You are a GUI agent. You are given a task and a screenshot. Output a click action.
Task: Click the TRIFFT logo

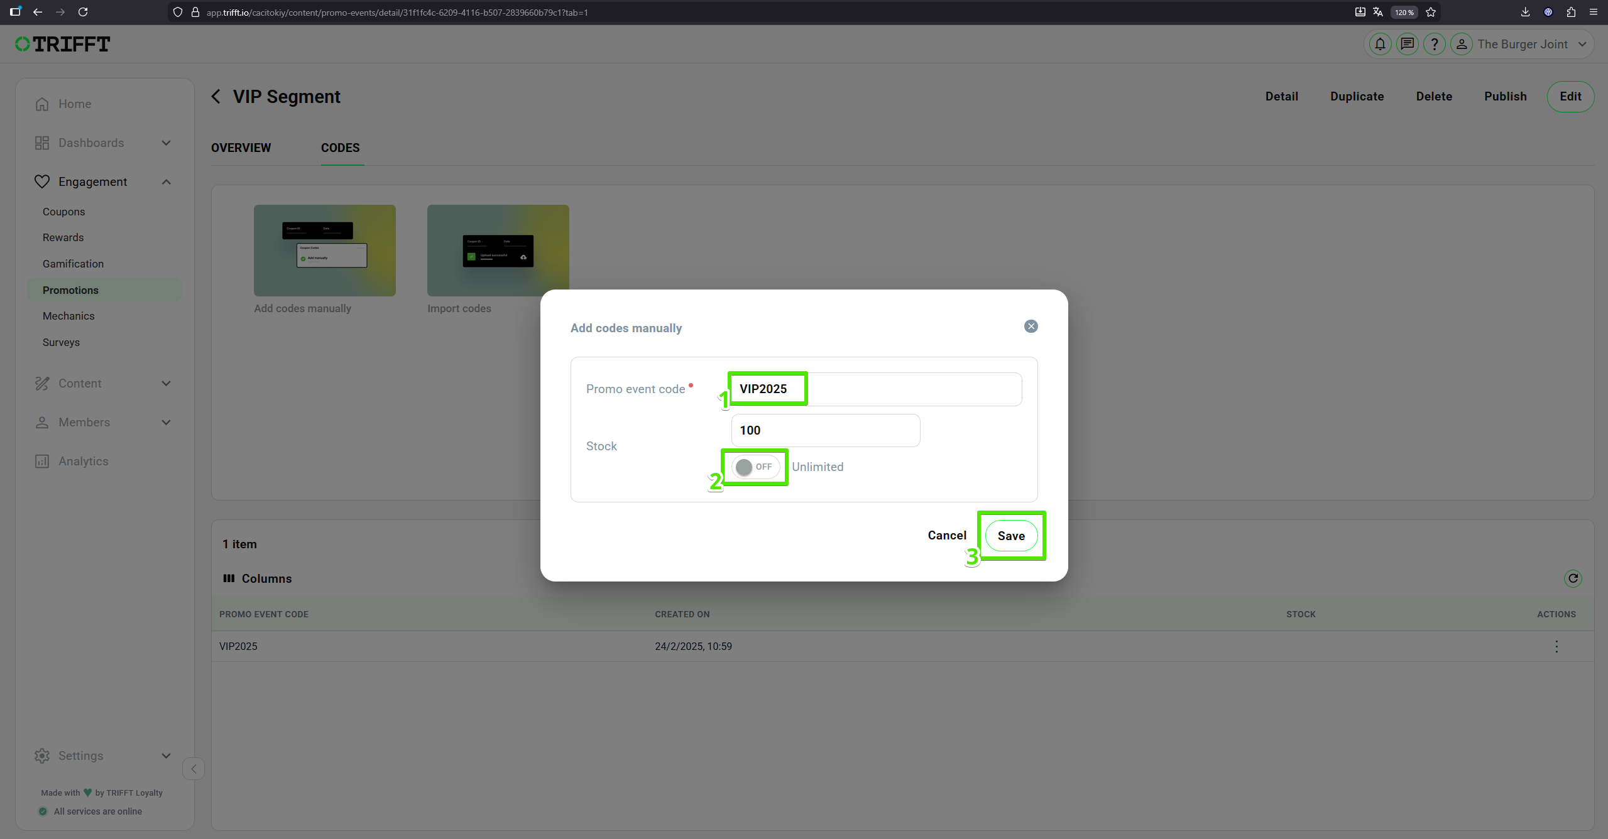tap(62, 44)
